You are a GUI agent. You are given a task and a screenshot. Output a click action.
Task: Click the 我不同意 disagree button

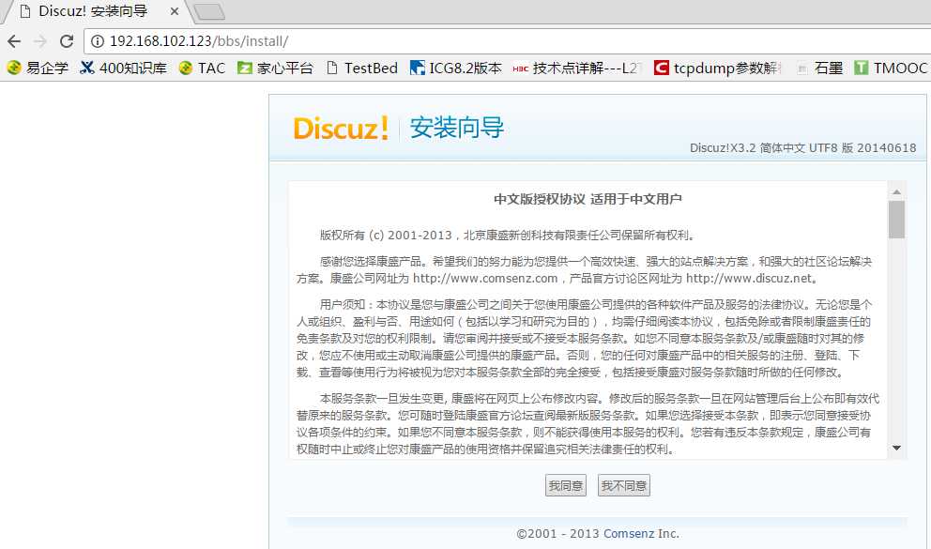click(623, 485)
